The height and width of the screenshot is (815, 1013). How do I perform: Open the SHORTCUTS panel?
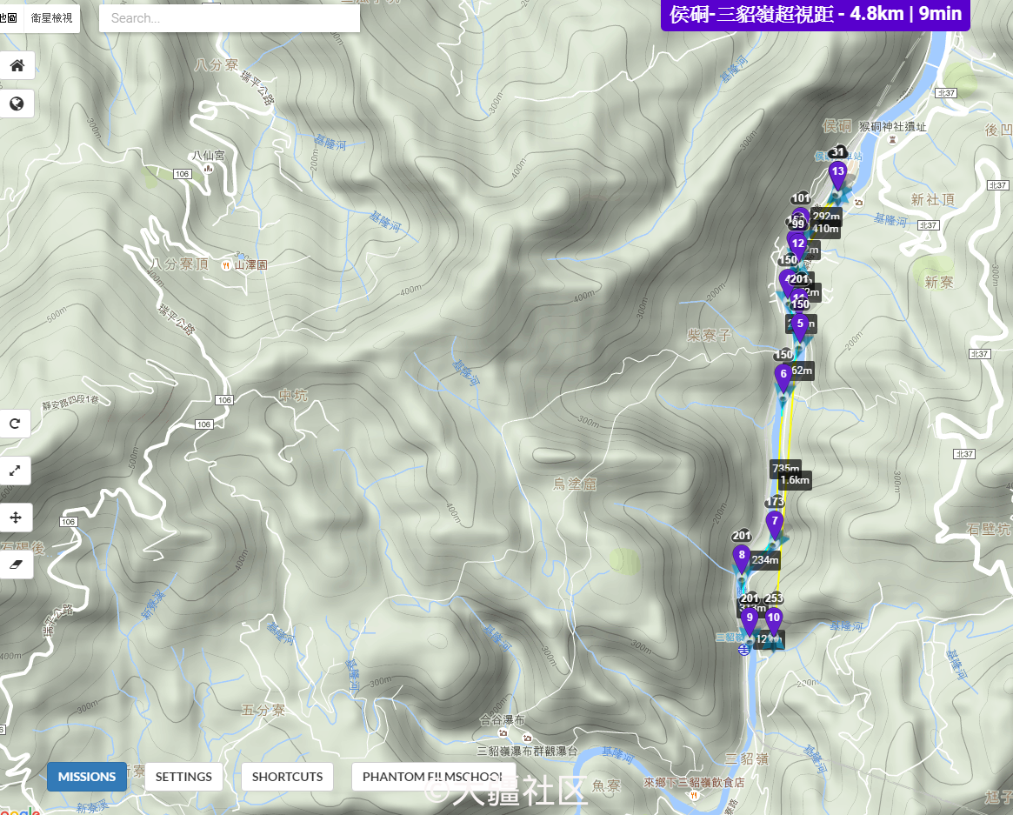[x=287, y=777]
